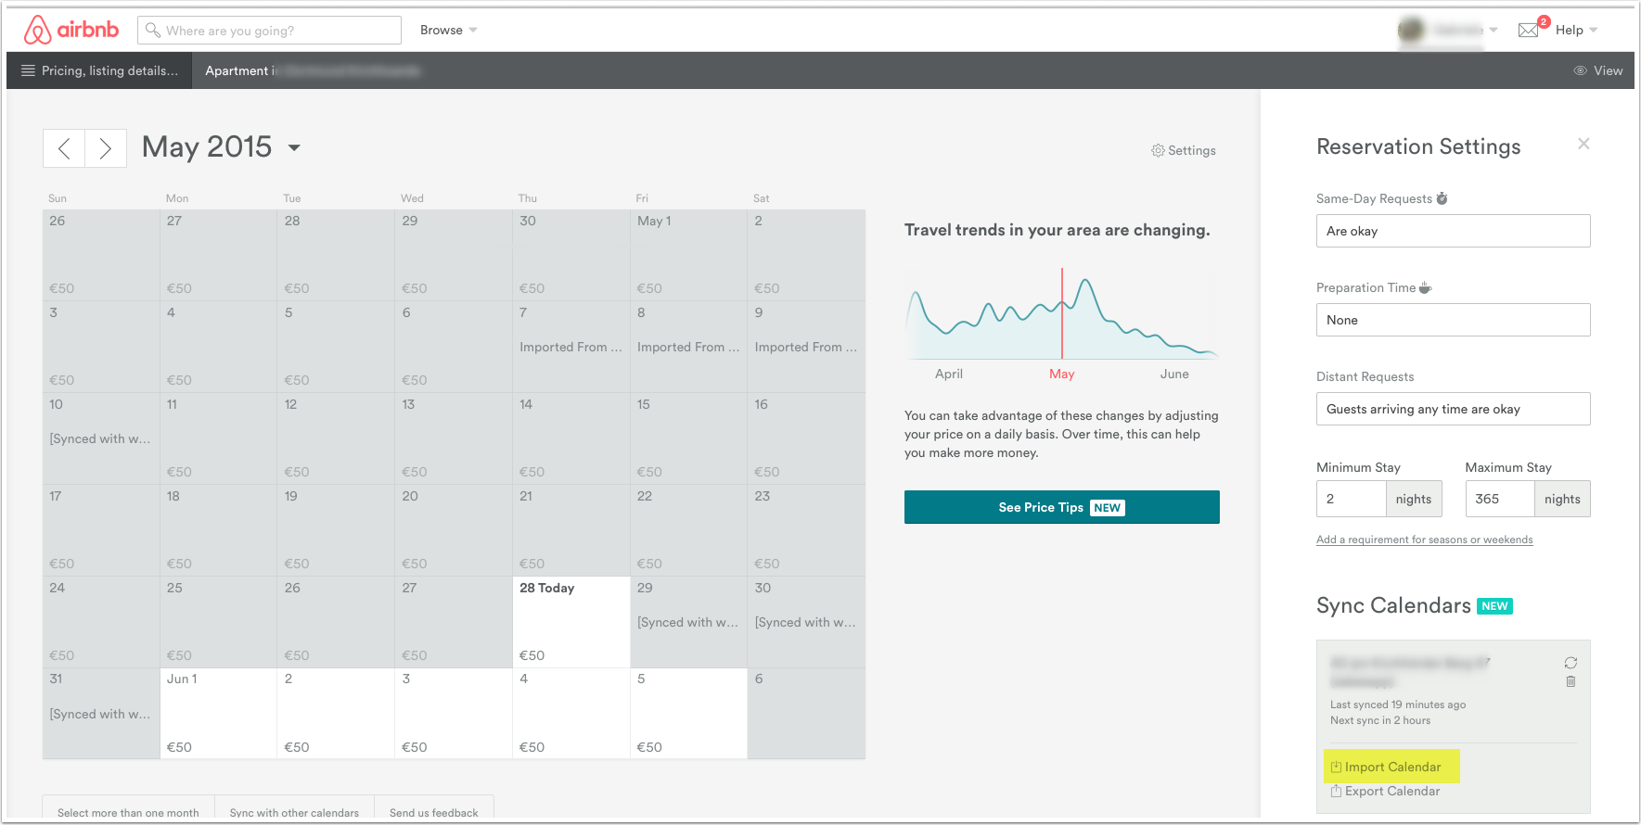Image resolution: width=1641 pixels, height=825 pixels.
Task: Select calendar day Jun 5
Action: 688,713
